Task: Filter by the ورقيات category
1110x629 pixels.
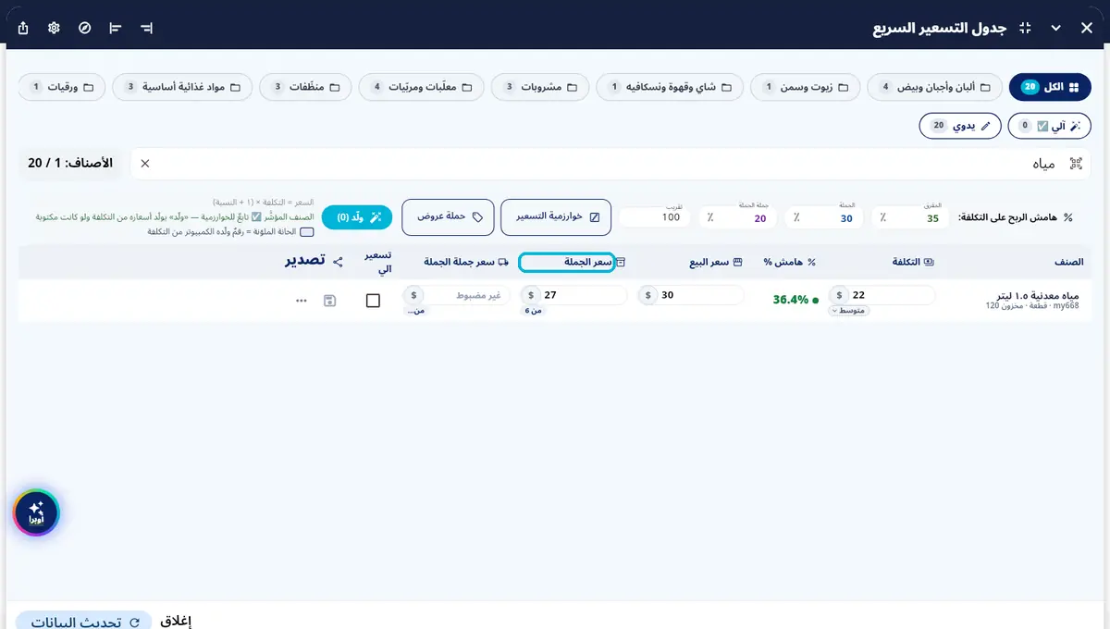Action: point(62,87)
